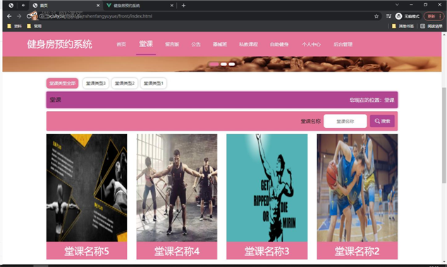Open 后台管理 in the site navigation

(343, 44)
